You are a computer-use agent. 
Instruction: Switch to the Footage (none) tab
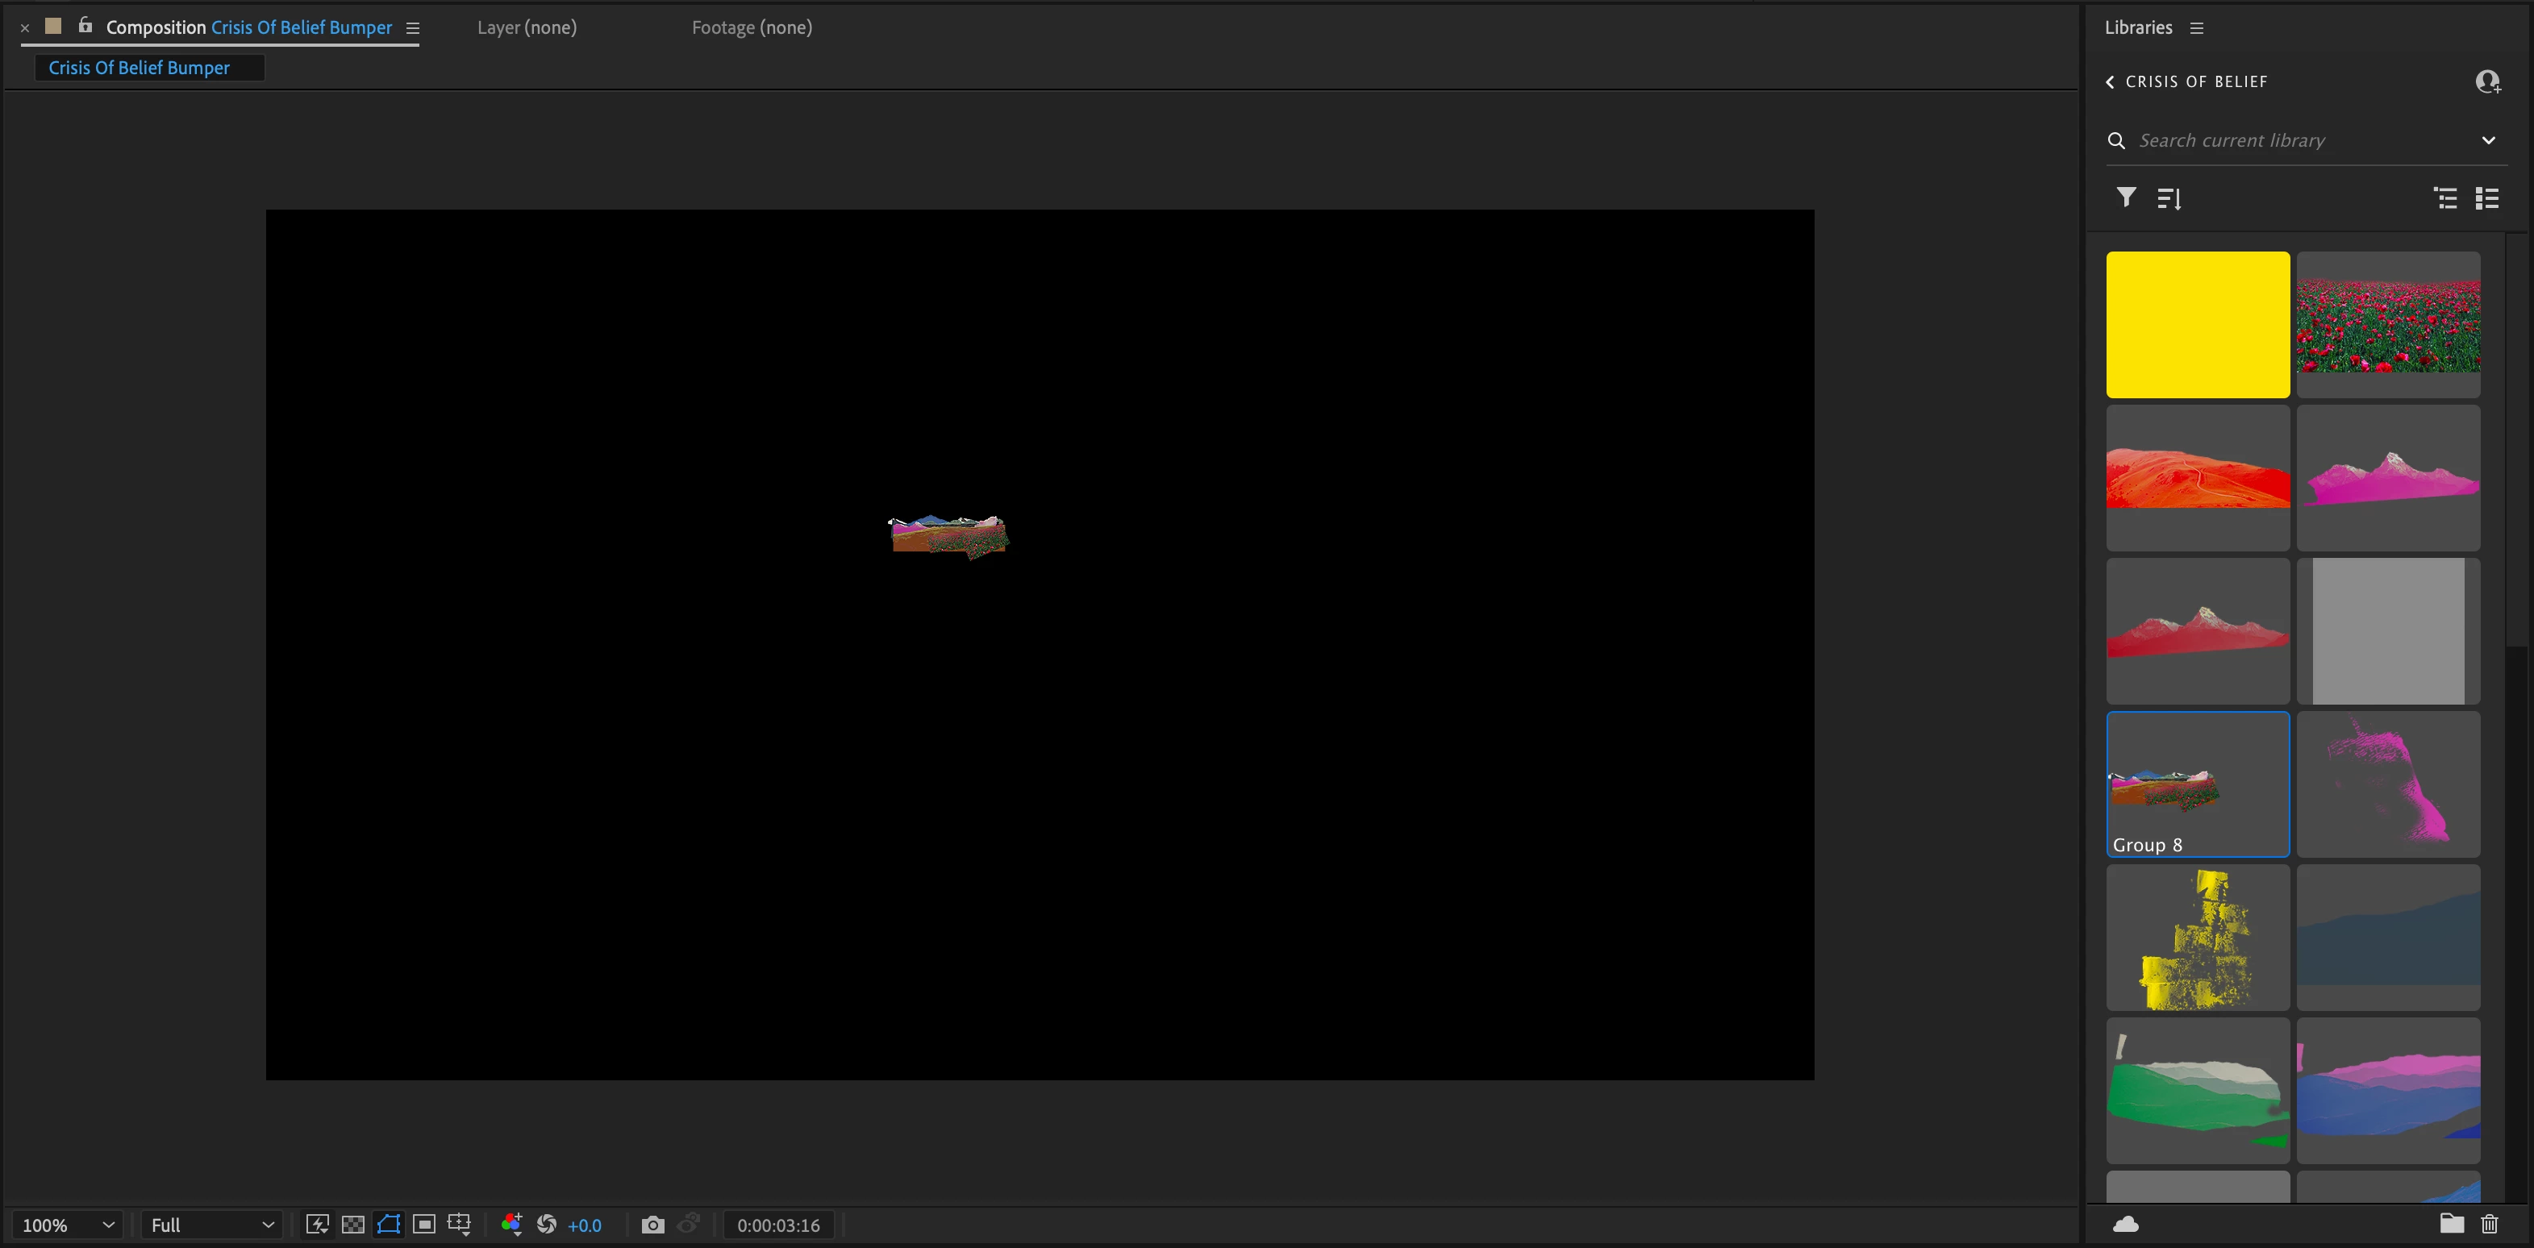coord(752,27)
